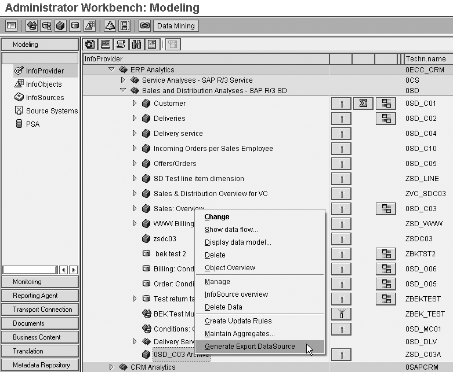
Task: Select the zsdc03 InfoCube row
Action: [x=165, y=238]
